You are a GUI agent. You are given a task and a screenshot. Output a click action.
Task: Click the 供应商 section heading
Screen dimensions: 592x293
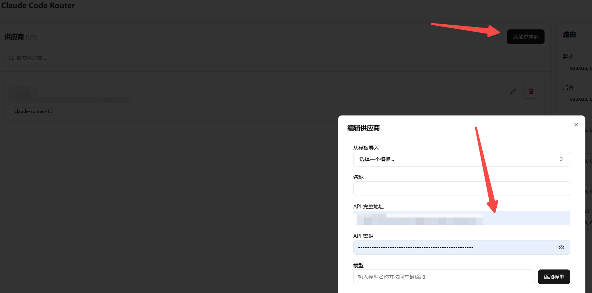(14, 37)
